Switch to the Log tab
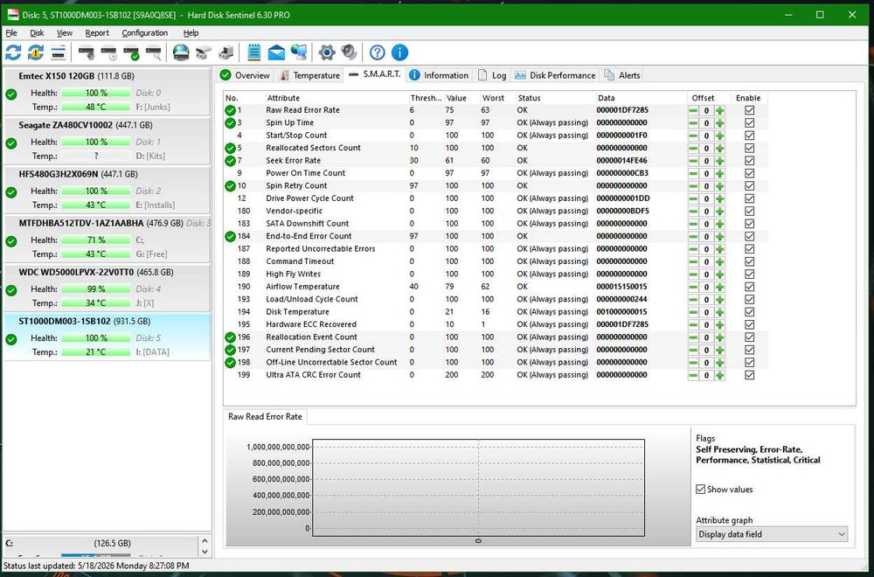The height and width of the screenshot is (577, 874). coord(491,75)
